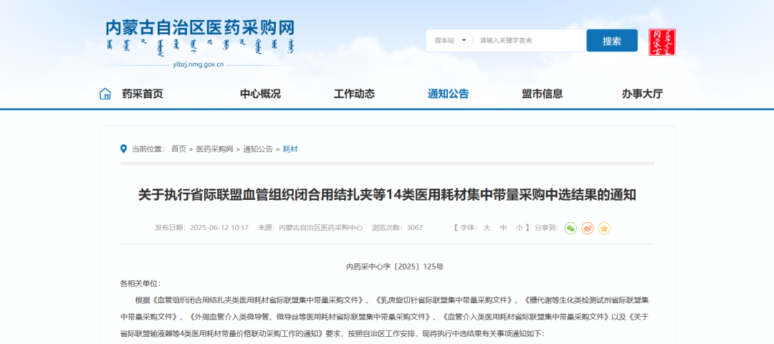The width and height of the screenshot is (774, 344).
Task: Open the 工作动态 navigation tab
Action: [x=354, y=94]
